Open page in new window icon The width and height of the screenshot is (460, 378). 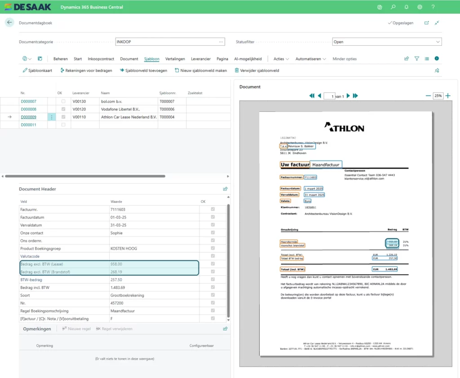[427, 22]
